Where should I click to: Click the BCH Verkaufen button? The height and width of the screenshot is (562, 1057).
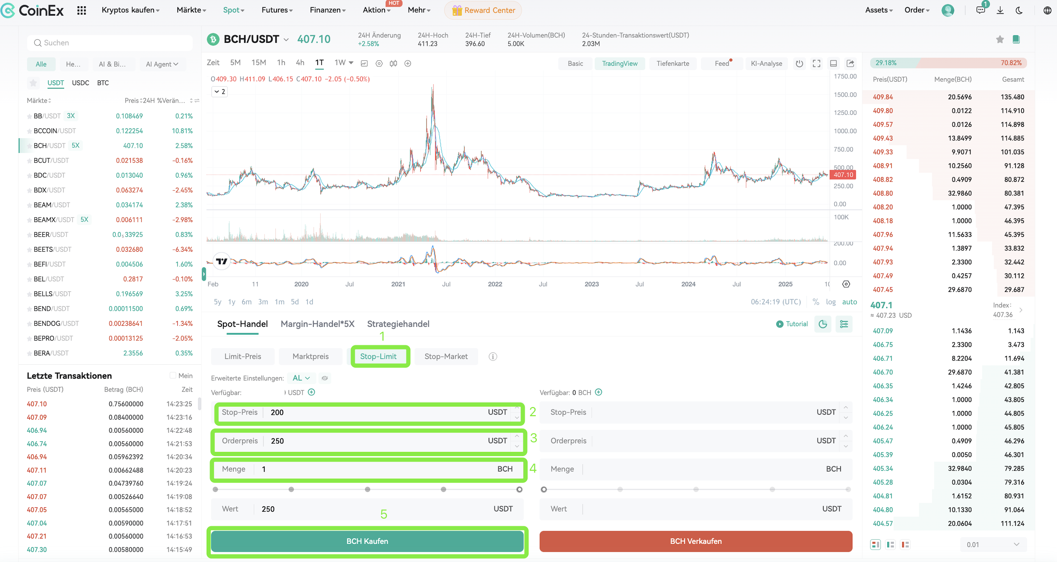(x=696, y=541)
